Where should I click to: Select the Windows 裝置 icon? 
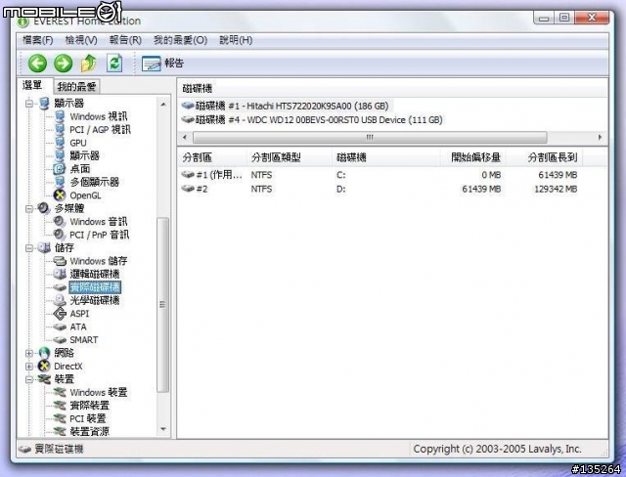(60, 392)
